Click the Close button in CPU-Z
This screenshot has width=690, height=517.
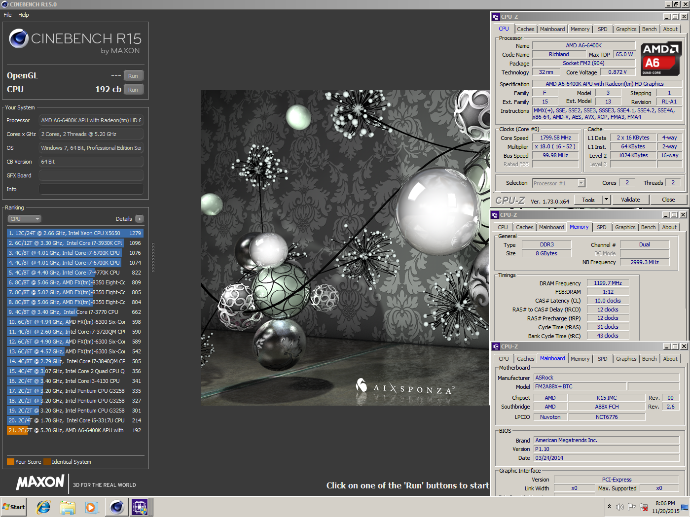click(668, 200)
